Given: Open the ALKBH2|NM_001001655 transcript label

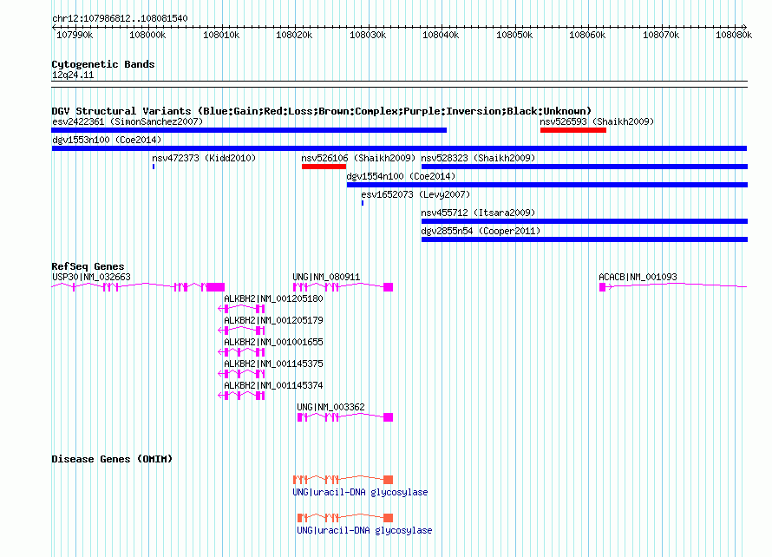Looking at the screenshot, I should pos(274,343).
